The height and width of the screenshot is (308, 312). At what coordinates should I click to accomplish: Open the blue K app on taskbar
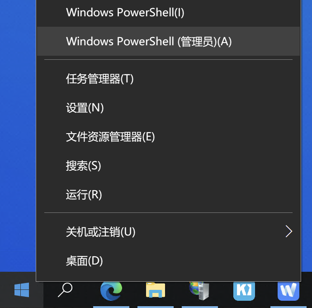click(244, 291)
